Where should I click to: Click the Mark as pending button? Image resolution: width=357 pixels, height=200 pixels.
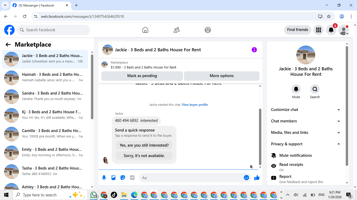click(x=142, y=76)
